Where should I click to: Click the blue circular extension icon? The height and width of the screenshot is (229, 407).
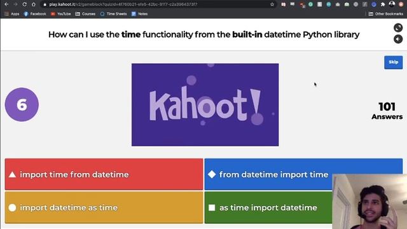[x=374, y=4]
